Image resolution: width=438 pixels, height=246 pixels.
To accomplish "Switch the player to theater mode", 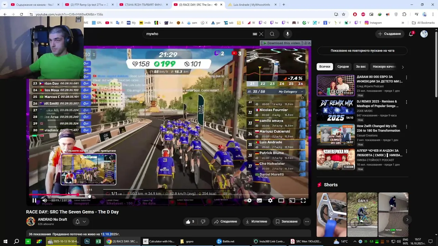I will [281, 201].
